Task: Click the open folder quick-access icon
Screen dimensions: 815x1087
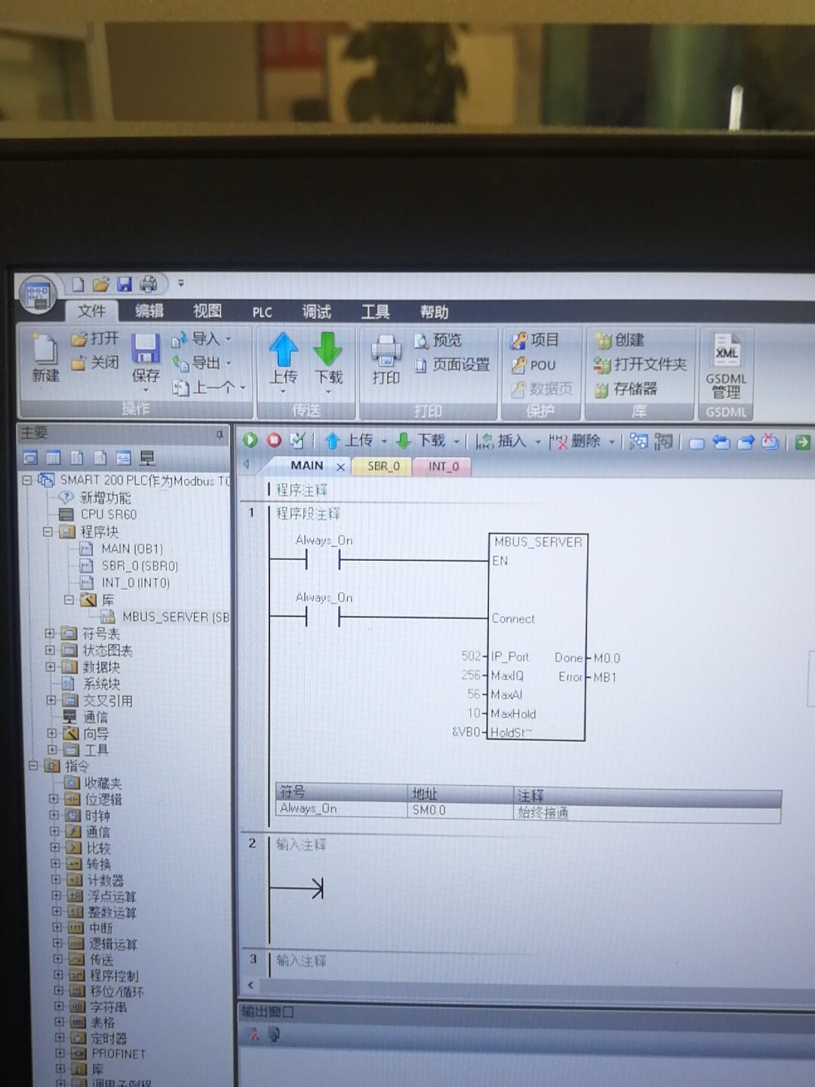Action: click(101, 285)
